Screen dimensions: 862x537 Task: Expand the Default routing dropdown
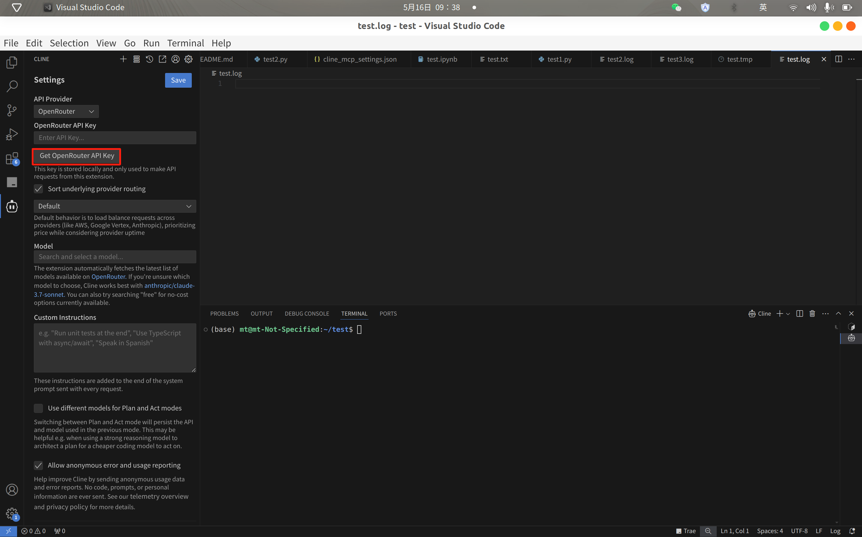pos(114,206)
